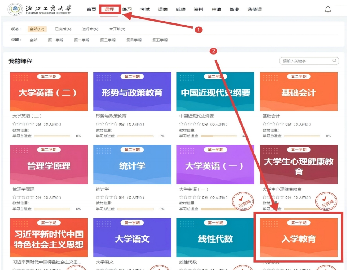The width and height of the screenshot is (348, 270).
Task: Open the 大学生心理健康教育 course card
Action: (299, 164)
